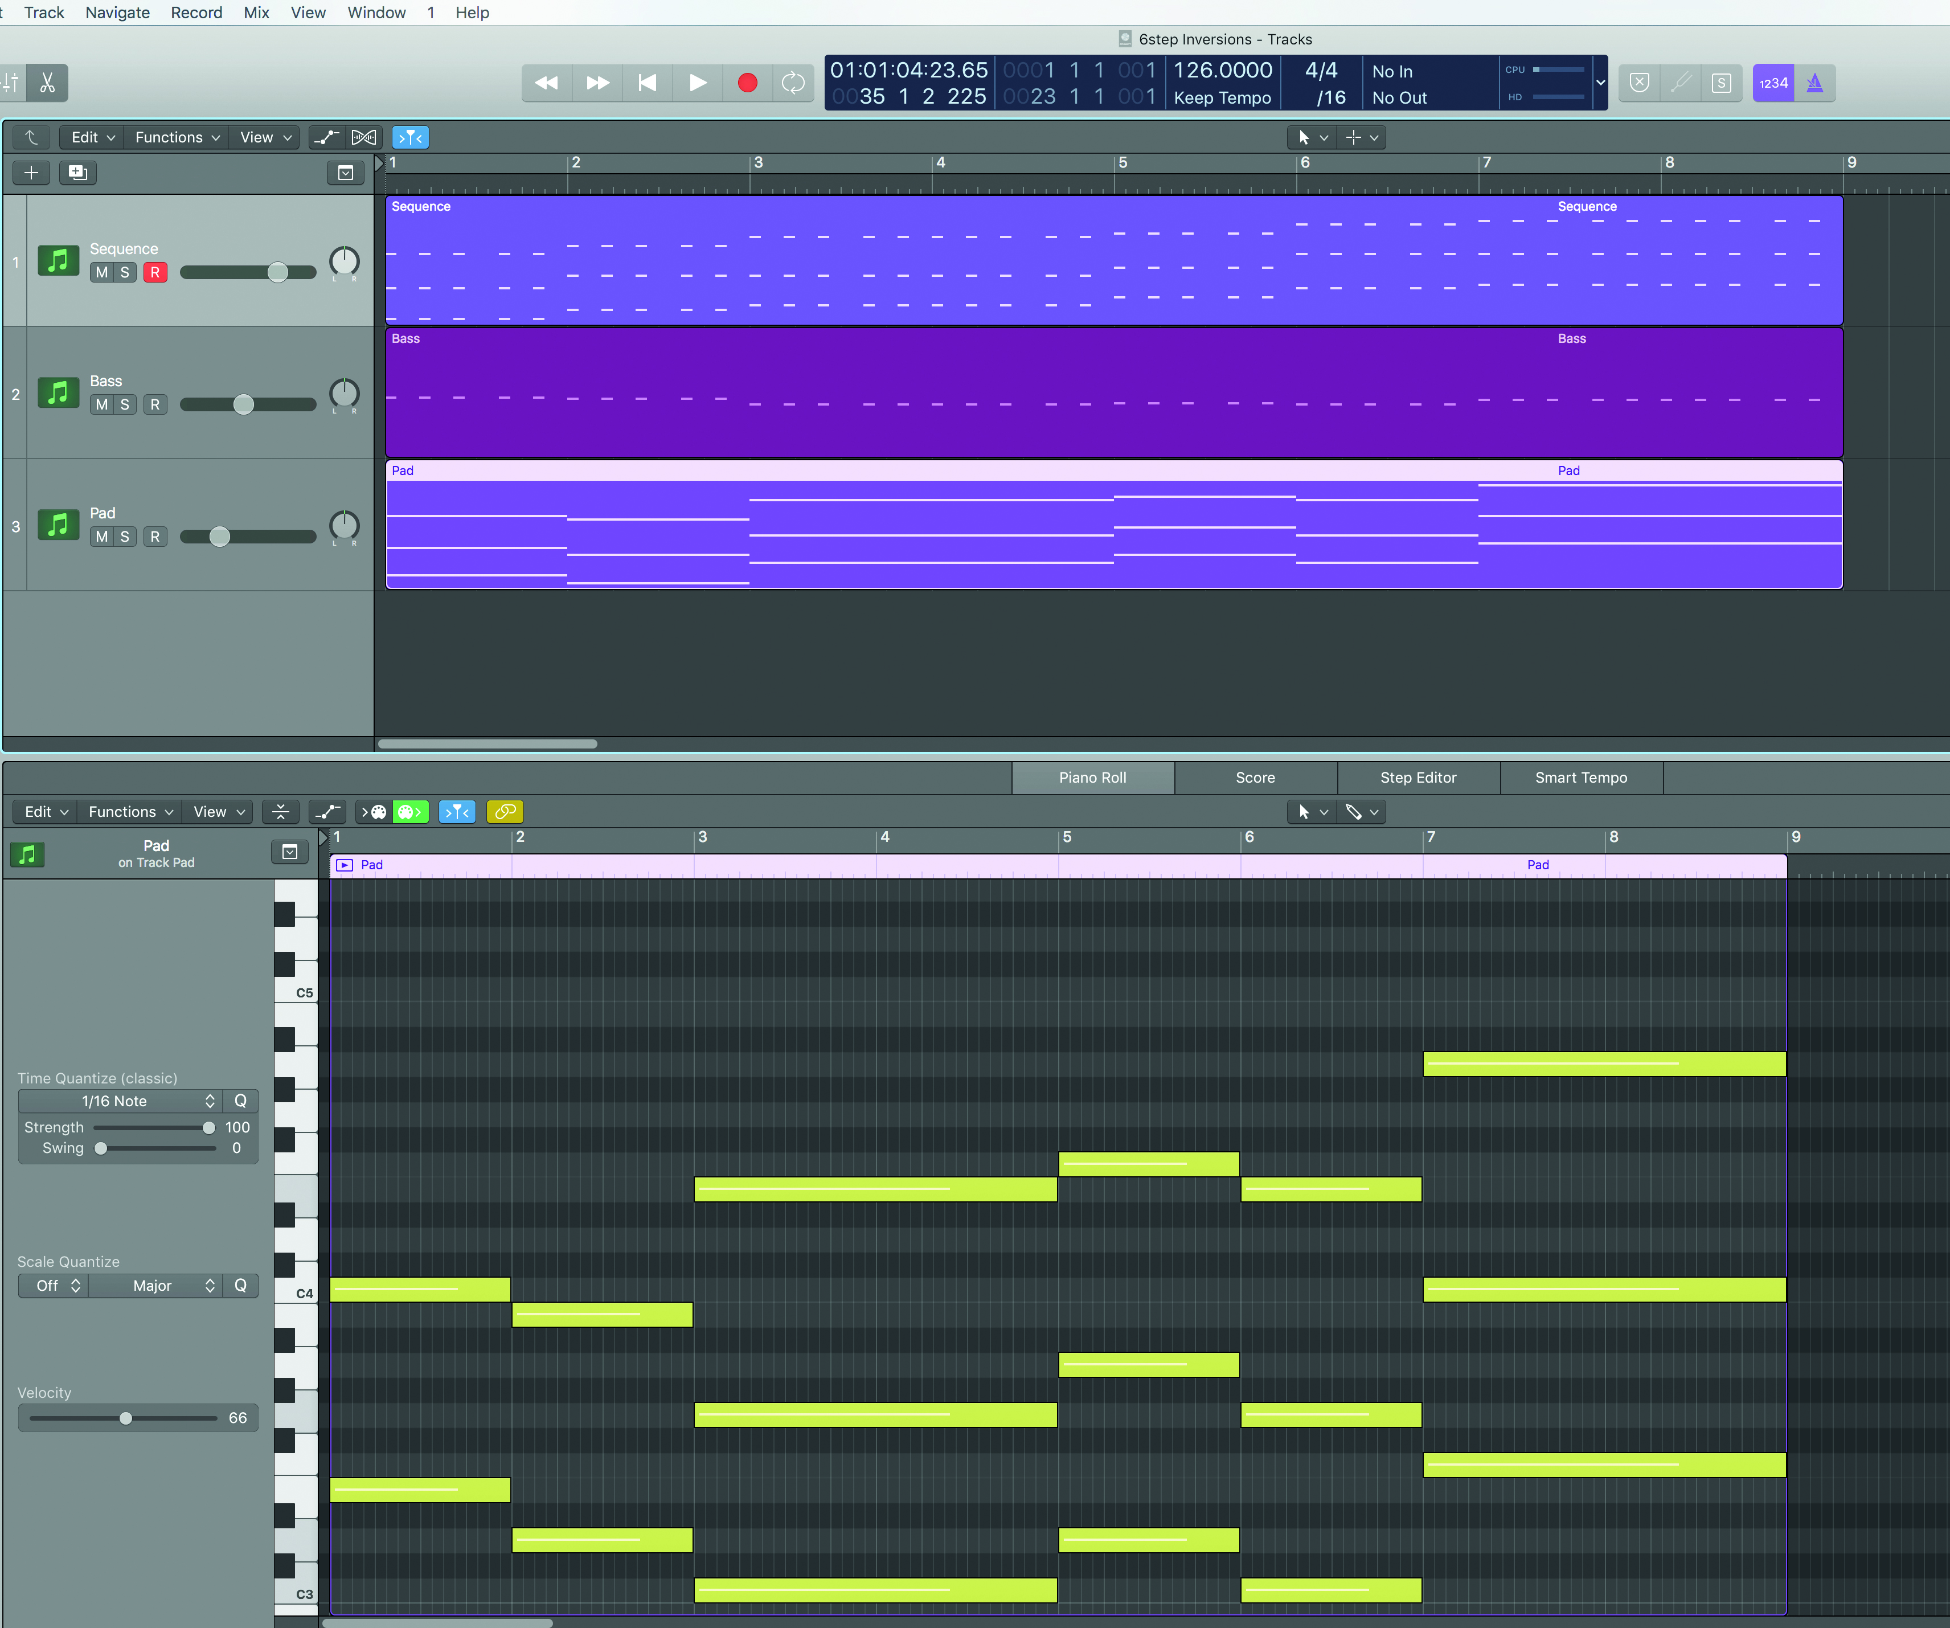Go to beginning with the transport button
The height and width of the screenshot is (1628, 1950).
(647, 83)
